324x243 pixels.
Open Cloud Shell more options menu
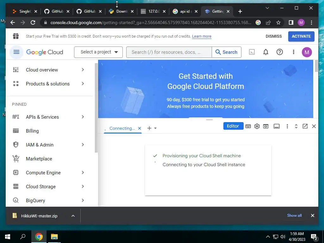287,126
